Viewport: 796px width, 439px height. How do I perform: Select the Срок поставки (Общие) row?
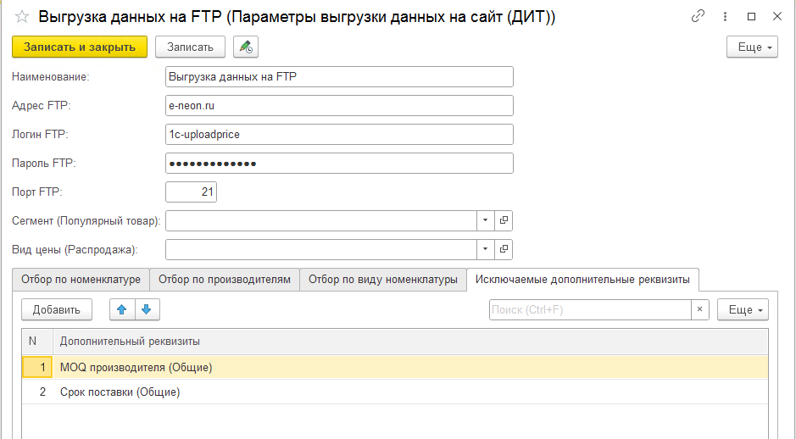(120, 392)
